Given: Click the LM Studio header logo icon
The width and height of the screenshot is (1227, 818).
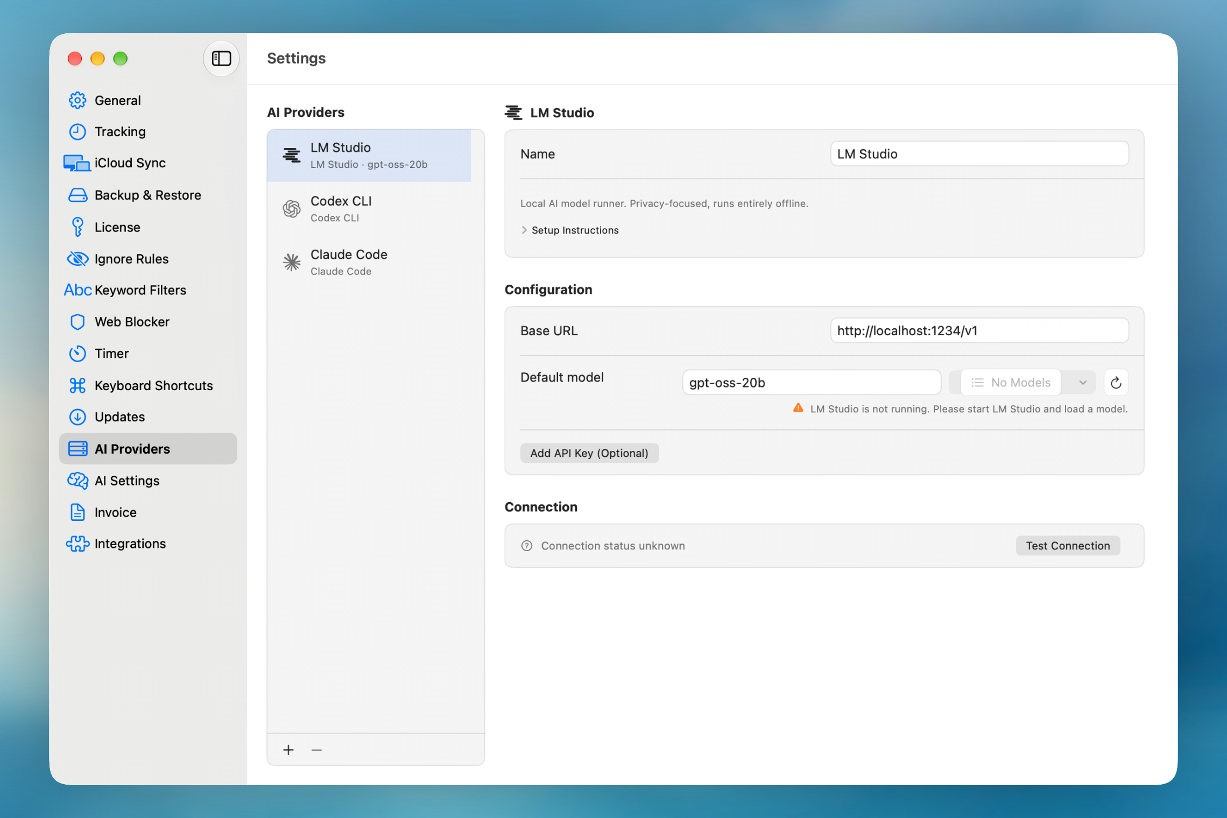Looking at the screenshot, I should coord(513,112).
